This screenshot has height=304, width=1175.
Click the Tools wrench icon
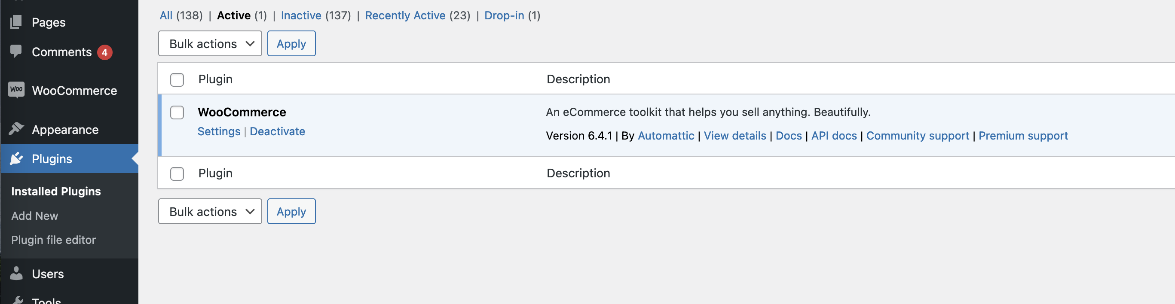(17, 300)
